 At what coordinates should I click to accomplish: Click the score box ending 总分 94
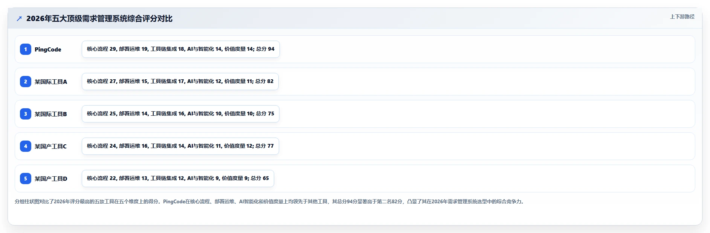(x=181, y=49)
